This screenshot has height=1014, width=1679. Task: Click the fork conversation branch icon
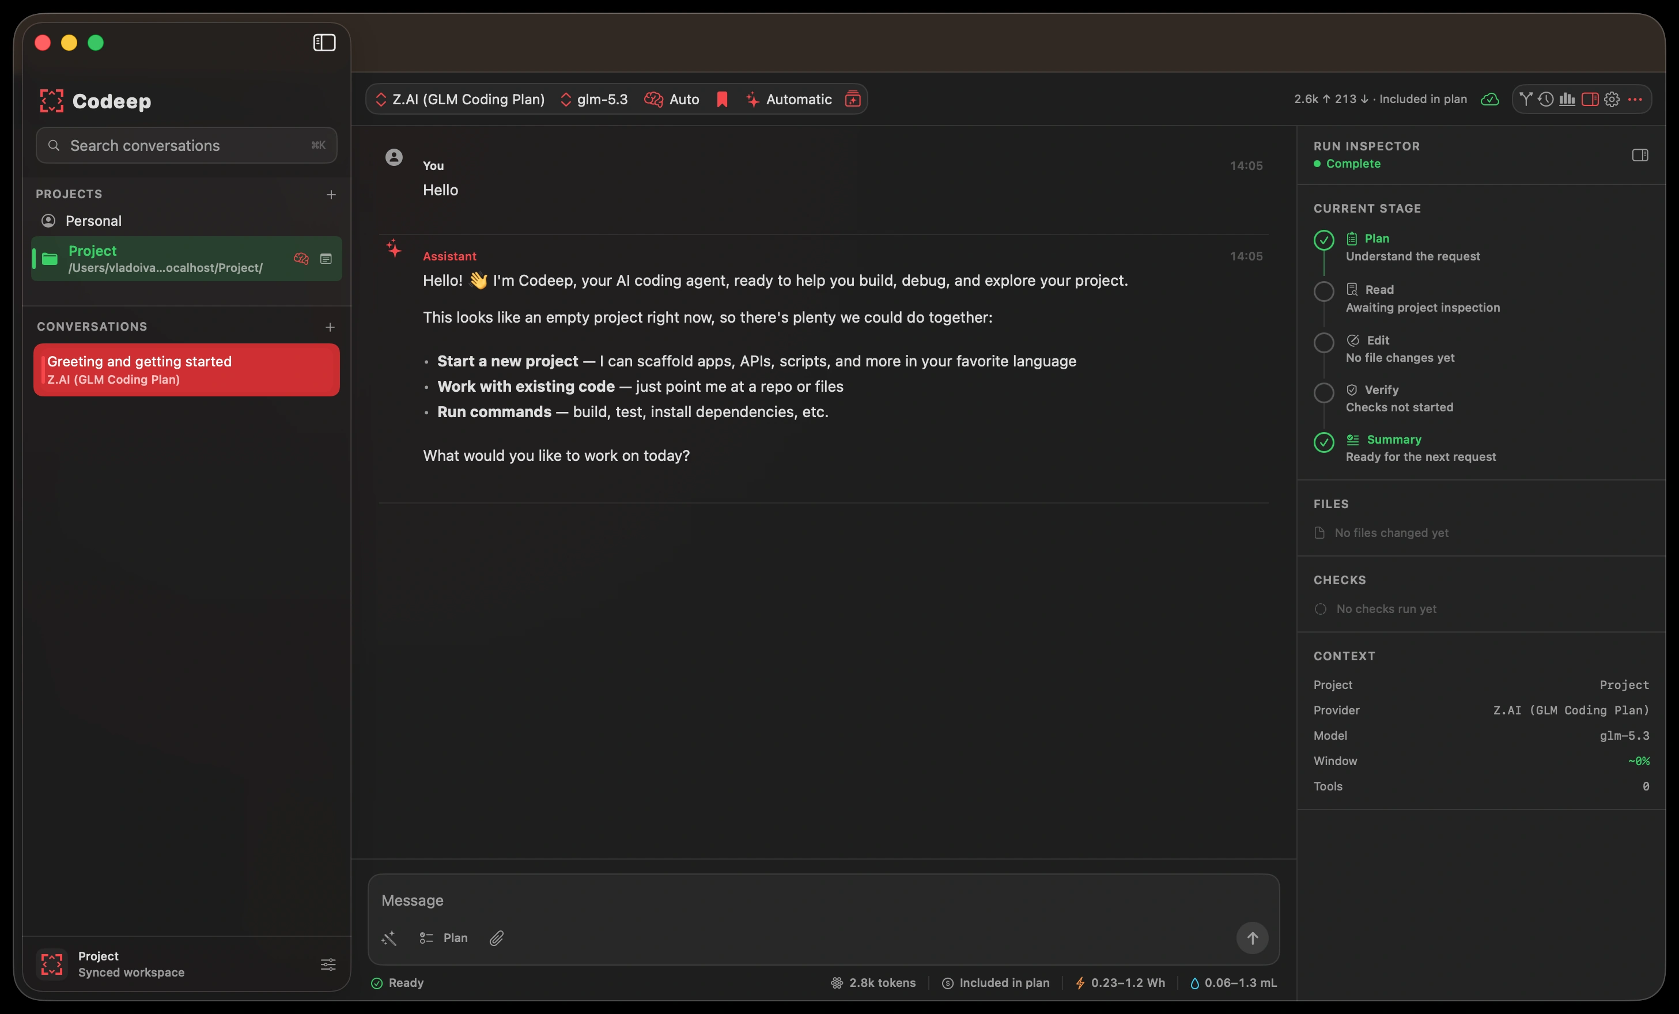pos(1526,100)
